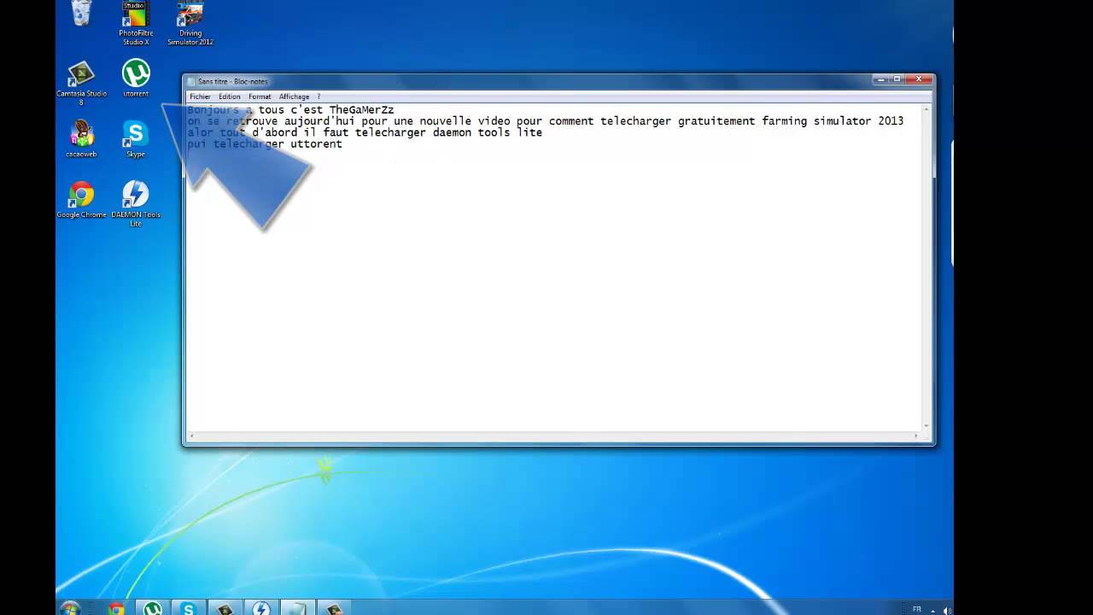Open the Recycle Bin desktop icon
This screenshot has width=1093, height=615.
(x=81, y=13)
